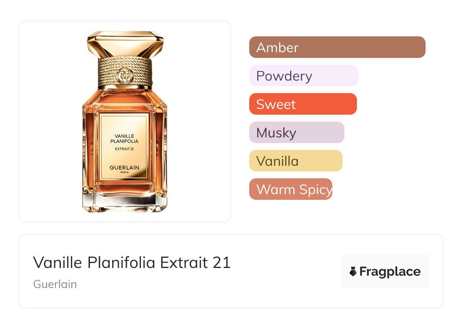Select the Warm Spicy accord bar
Viewport: 462px width, 327px height.
click(x=291, y=189)
